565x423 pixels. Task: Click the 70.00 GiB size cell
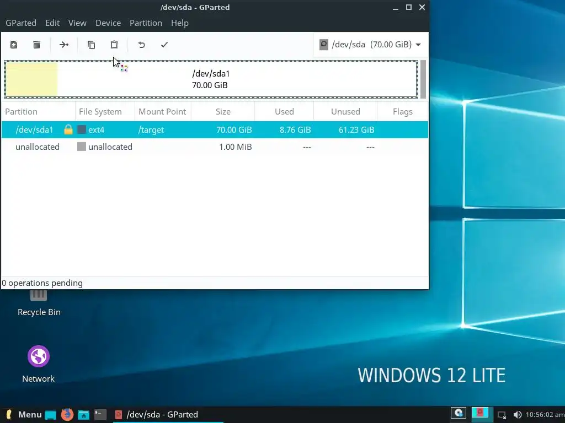pos(234,130)
